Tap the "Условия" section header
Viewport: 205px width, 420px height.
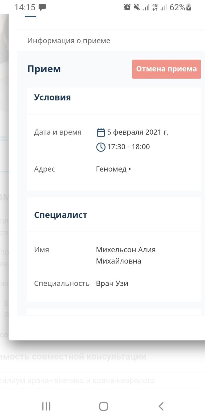click(x=52, y=97)
